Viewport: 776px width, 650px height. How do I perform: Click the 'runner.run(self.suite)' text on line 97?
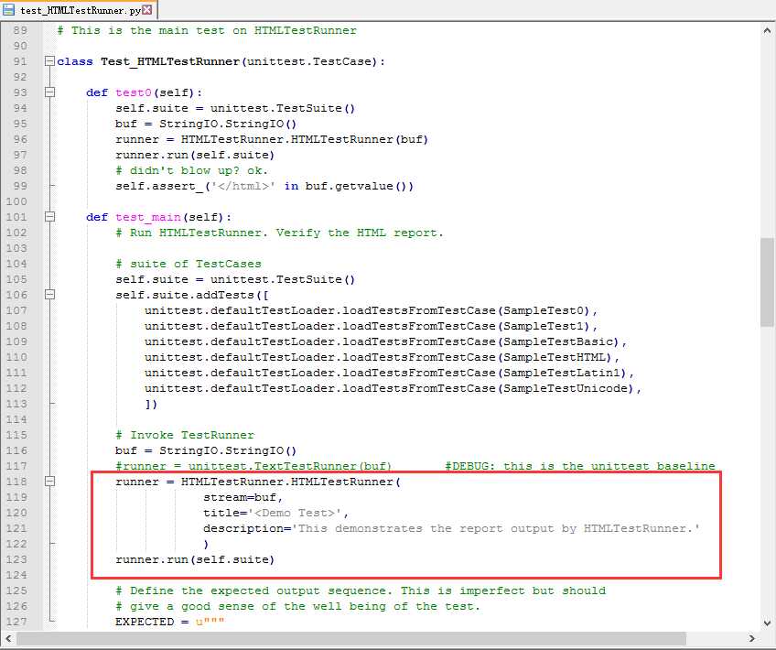195,155
